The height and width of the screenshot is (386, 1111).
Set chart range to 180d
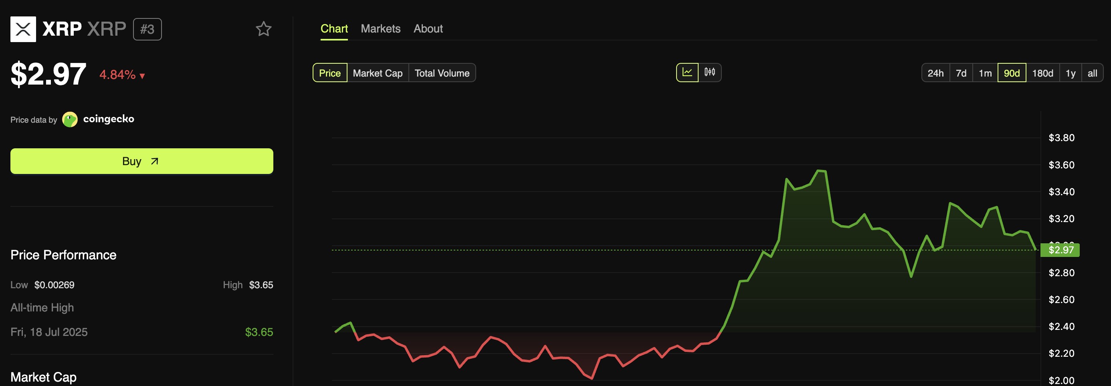pos(1042,73)
